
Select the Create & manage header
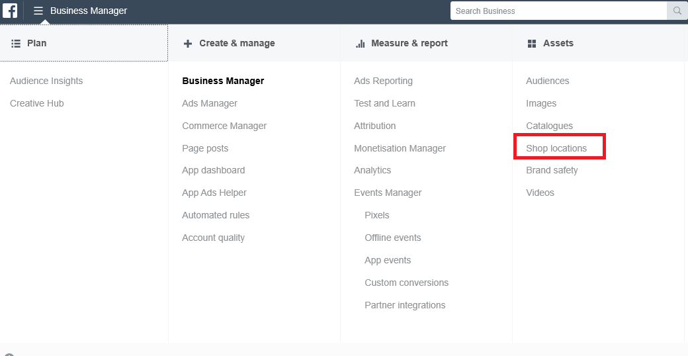point(254,43)
